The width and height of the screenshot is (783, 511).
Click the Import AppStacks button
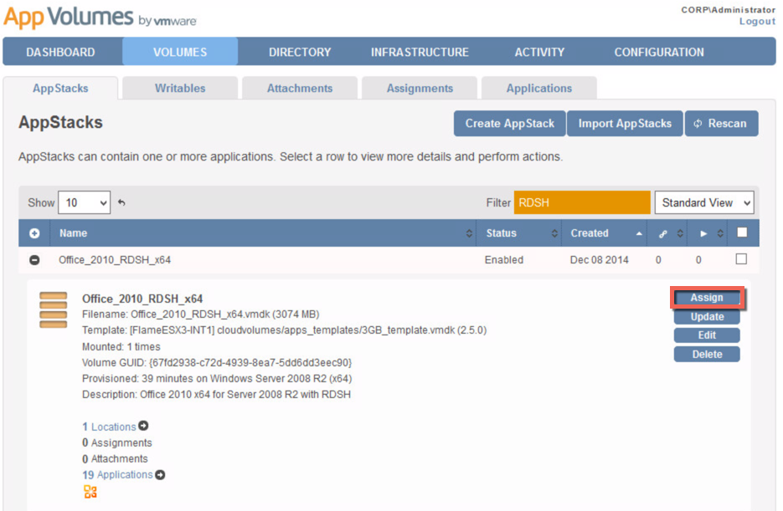625,123
